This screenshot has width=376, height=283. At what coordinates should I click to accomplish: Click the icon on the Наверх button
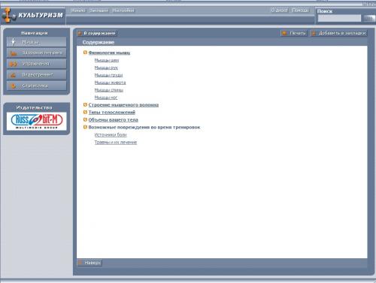(x=80, y=263)
